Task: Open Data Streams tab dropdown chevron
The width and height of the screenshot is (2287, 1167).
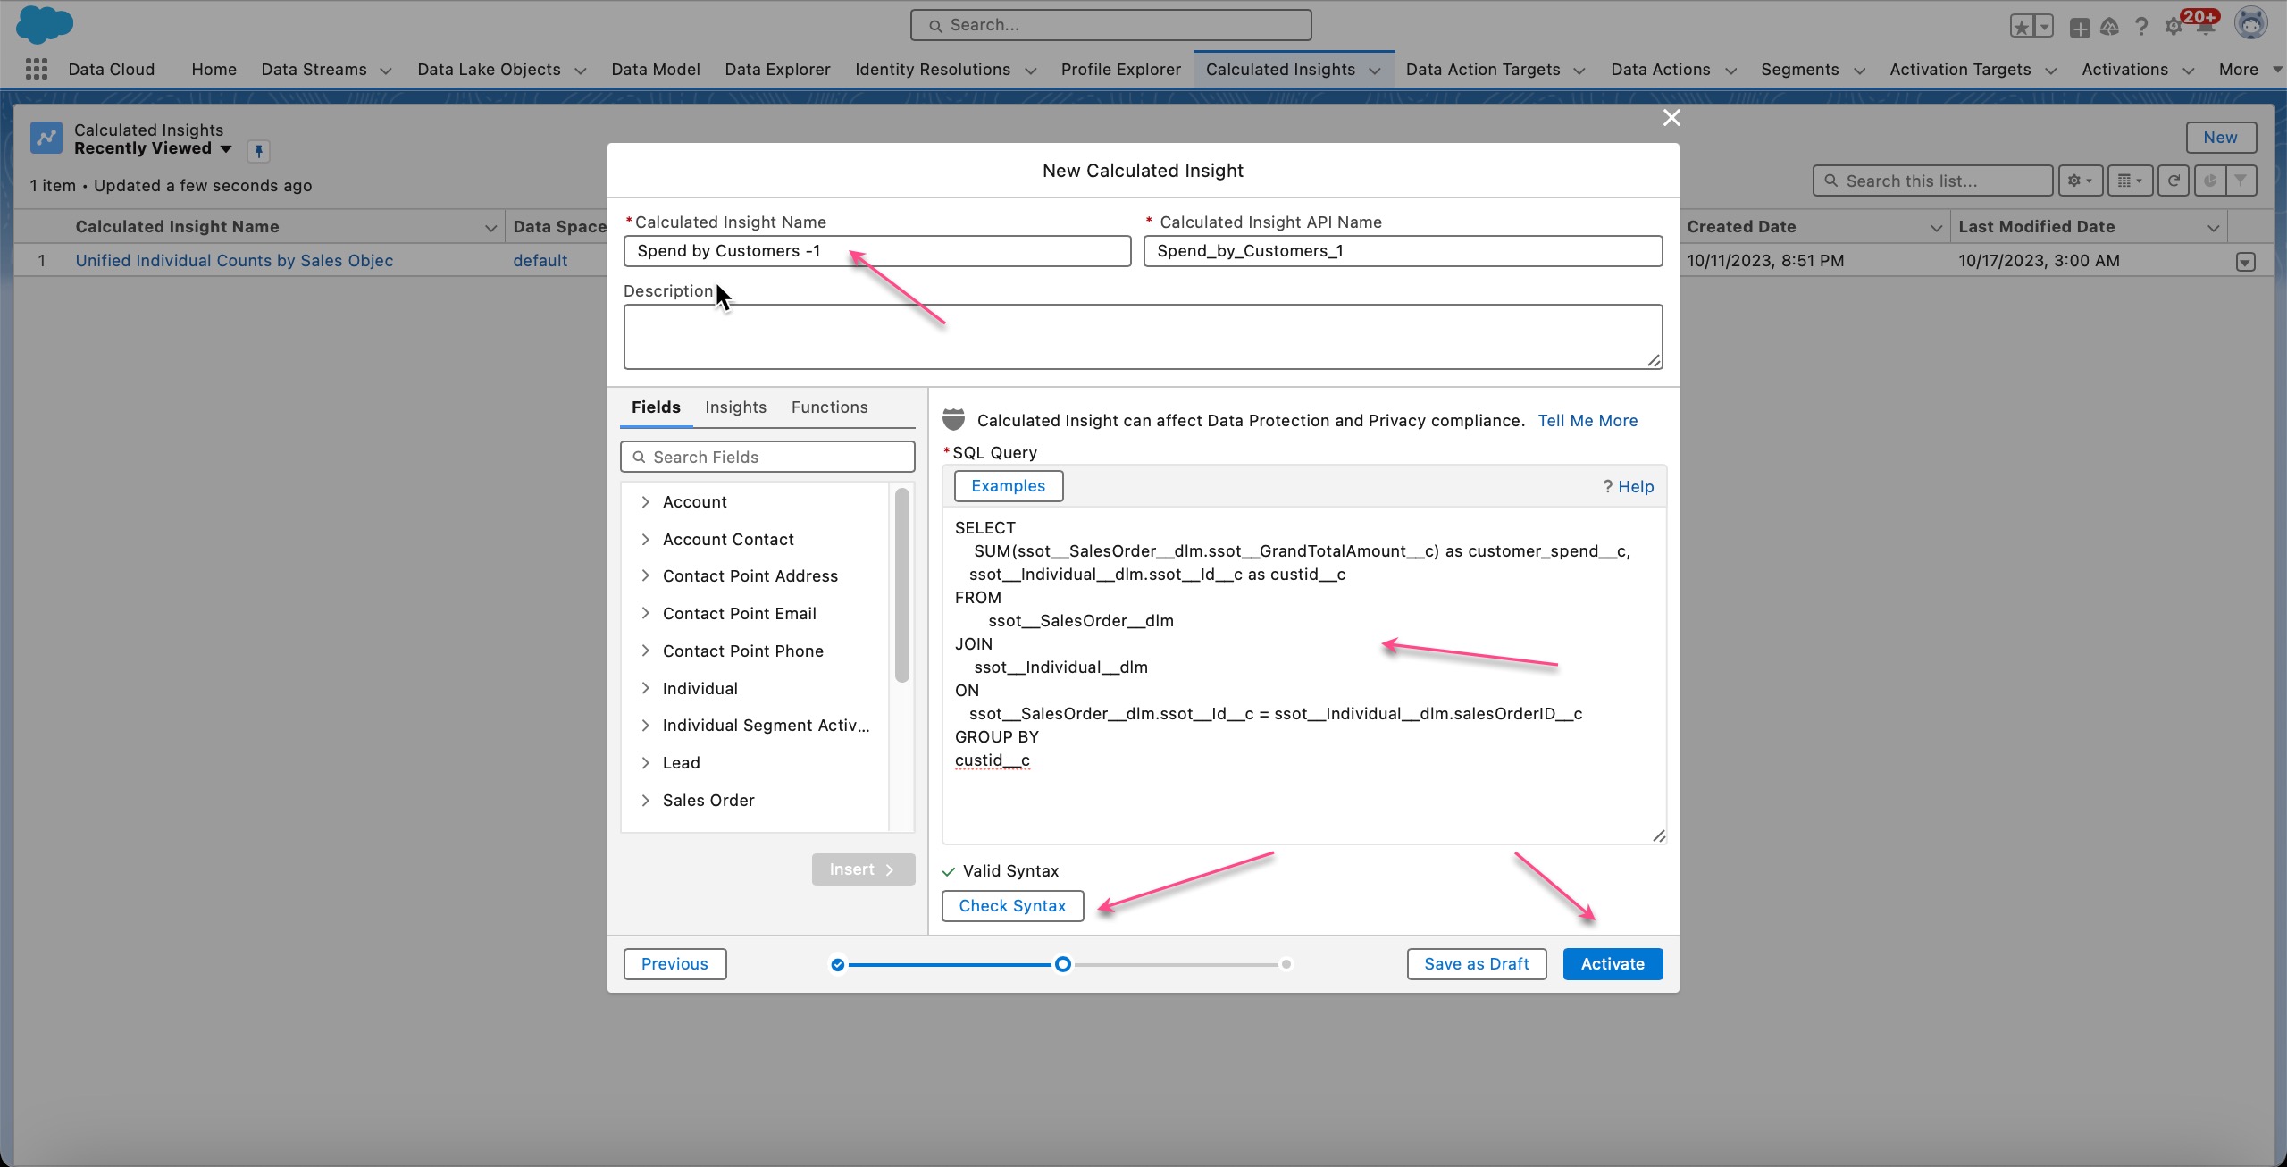Action: (386, 71)
